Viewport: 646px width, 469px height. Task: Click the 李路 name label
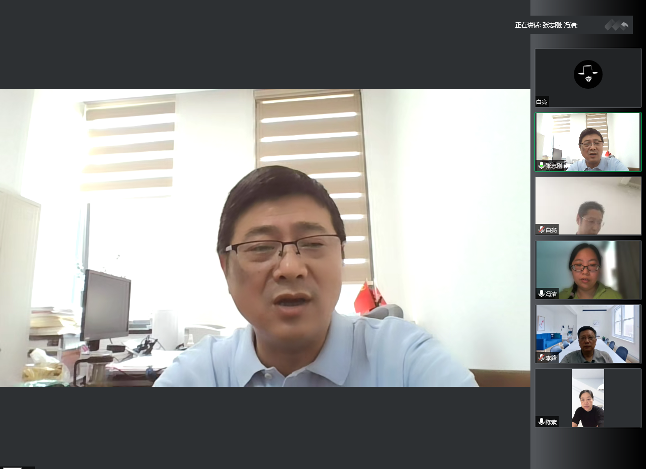pyautogui.click(x=551, y=358)
